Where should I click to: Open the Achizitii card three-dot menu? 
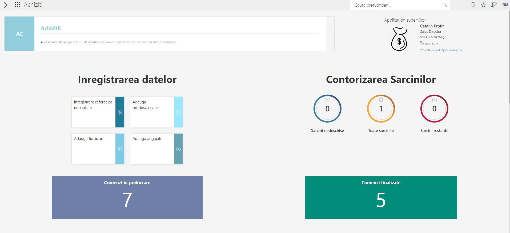[x=330, y=34]
